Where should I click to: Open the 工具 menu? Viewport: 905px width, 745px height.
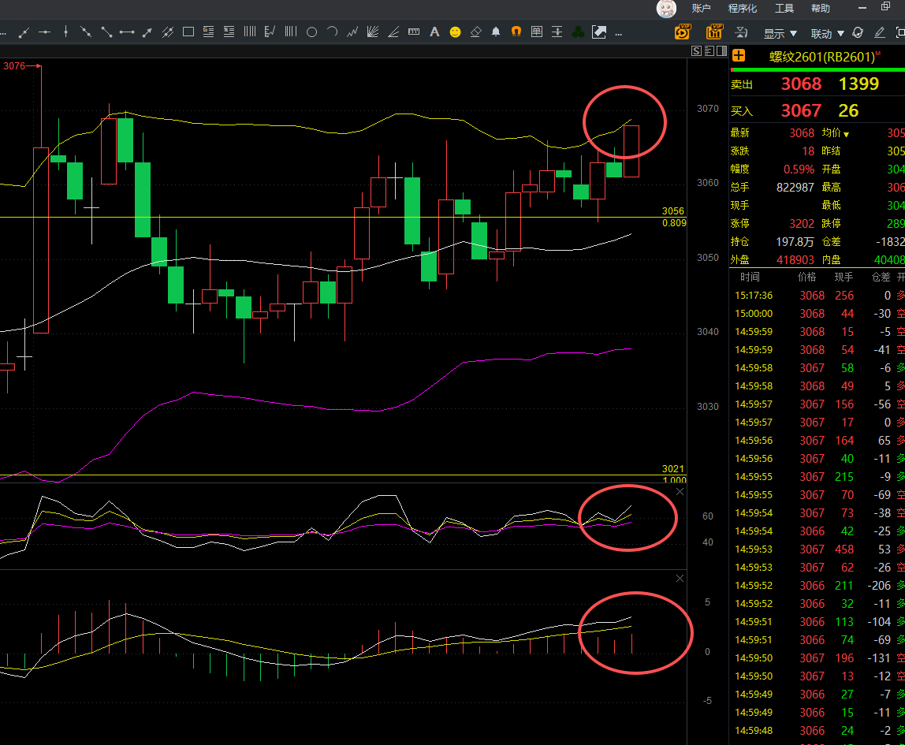tap(784, 8)
